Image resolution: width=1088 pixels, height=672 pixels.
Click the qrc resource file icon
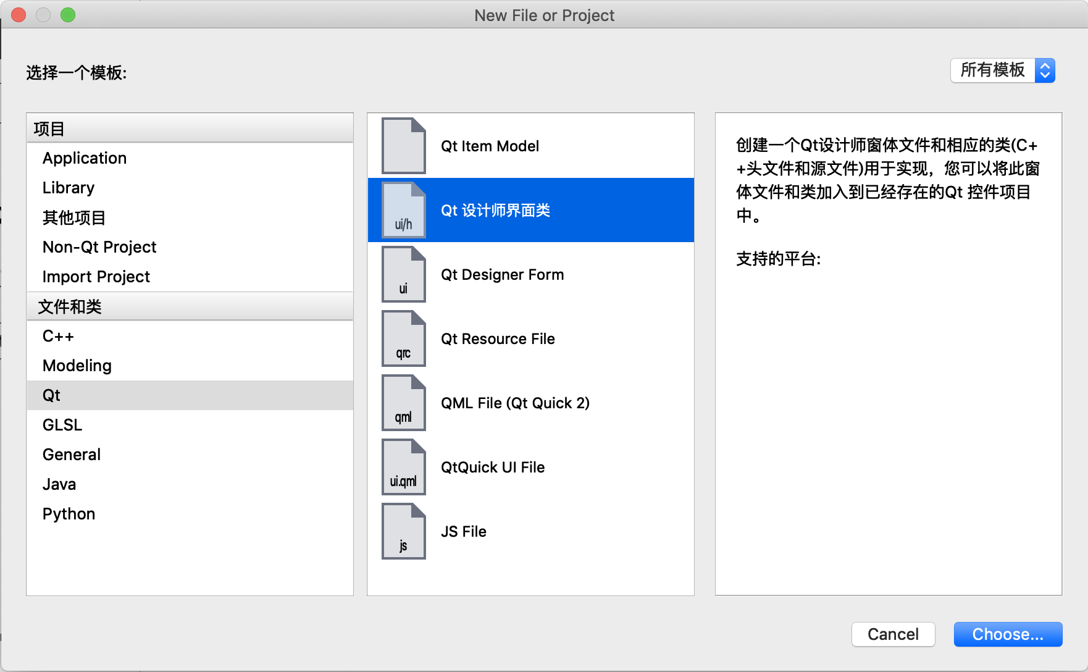coord(403,338)
